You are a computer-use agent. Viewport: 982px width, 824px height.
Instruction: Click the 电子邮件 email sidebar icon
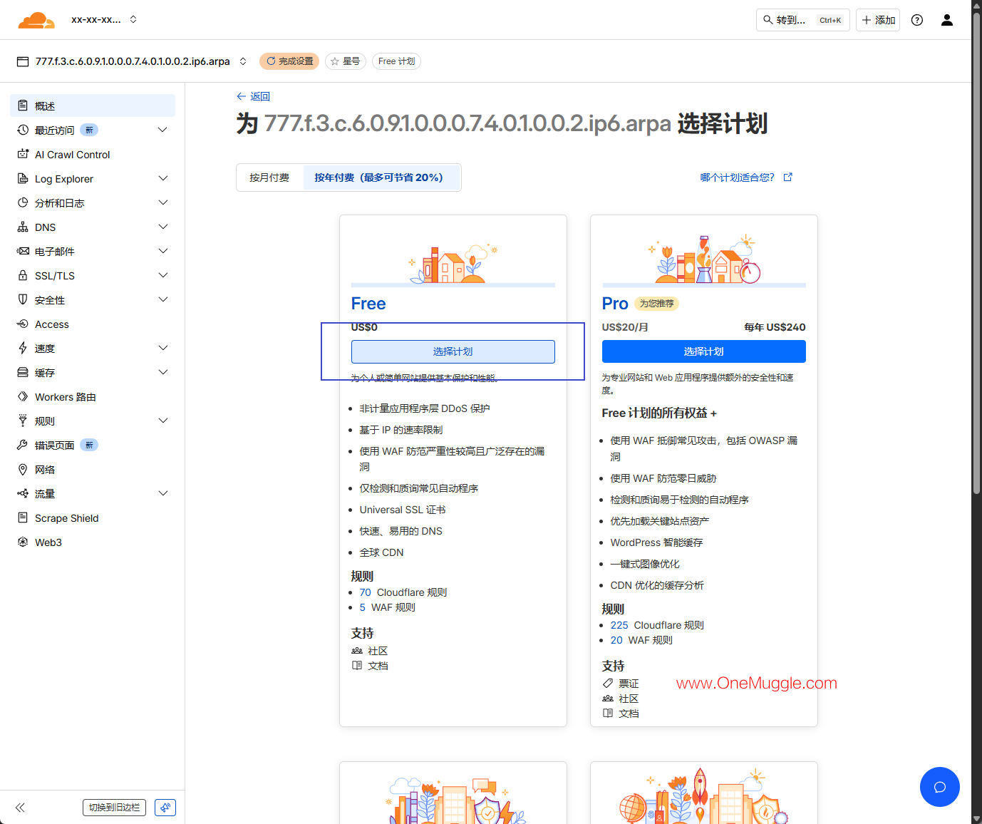[23, 251]
